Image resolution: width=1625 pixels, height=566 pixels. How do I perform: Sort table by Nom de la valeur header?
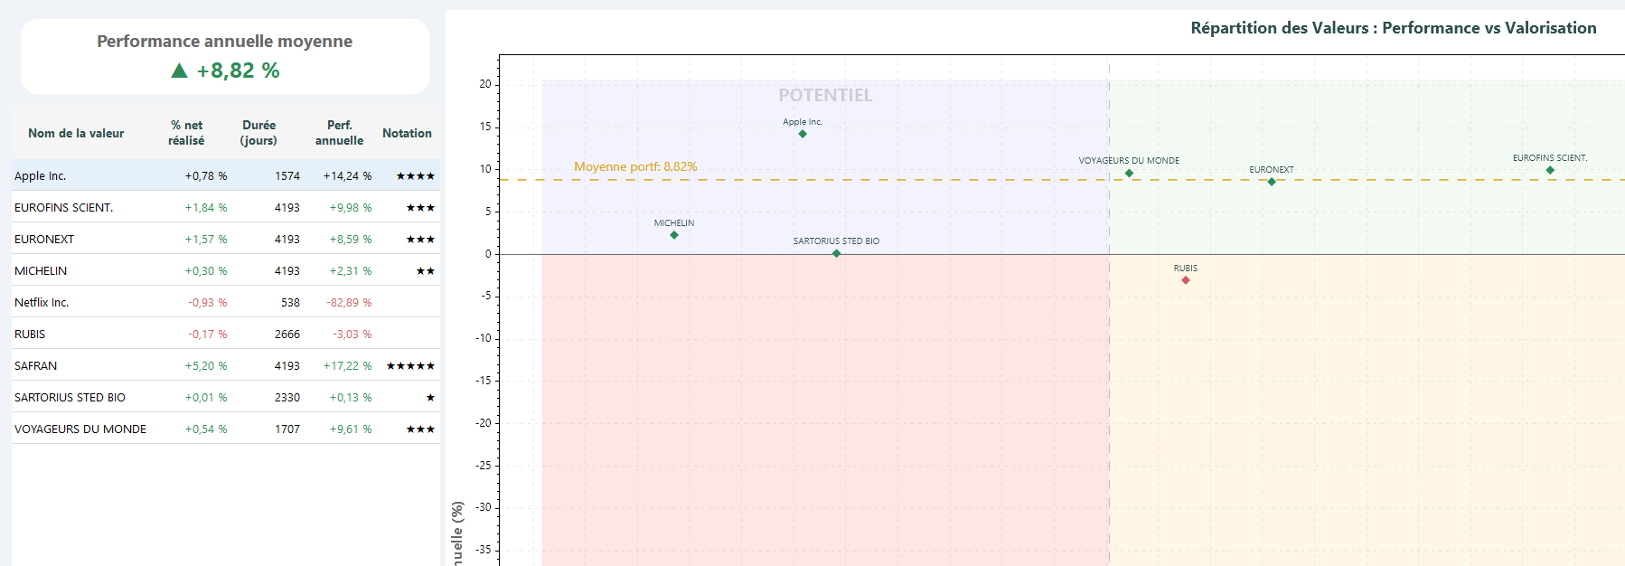pos(76,133)
